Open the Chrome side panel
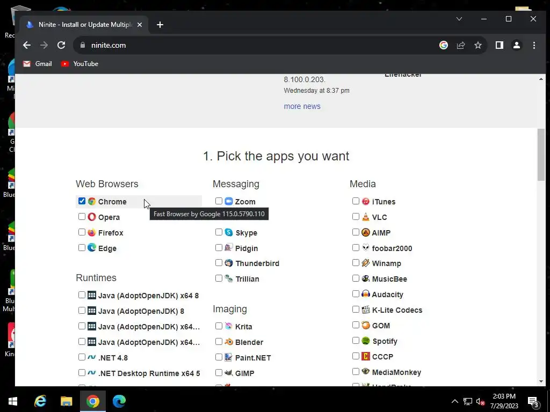 500,45
